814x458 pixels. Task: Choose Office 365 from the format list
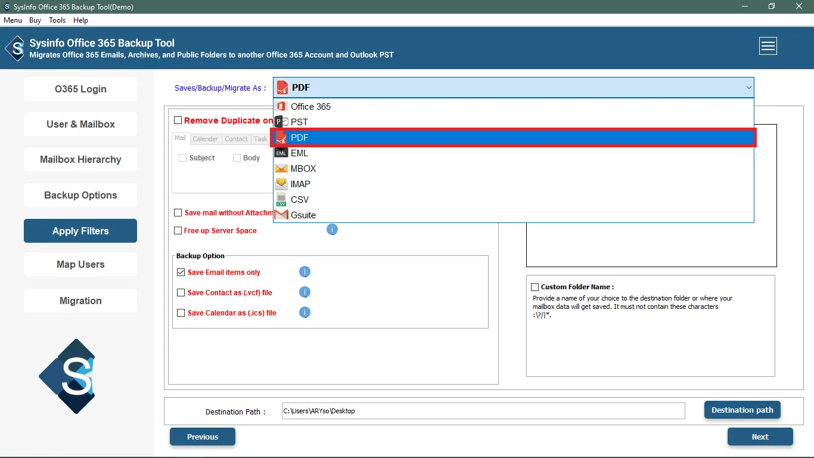[x=310, y=107]
